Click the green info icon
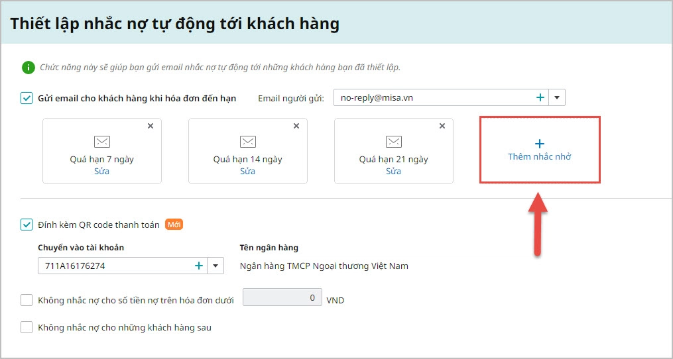Image resolution: width=673 pixels, height=359 pixels. coord(28,67)
